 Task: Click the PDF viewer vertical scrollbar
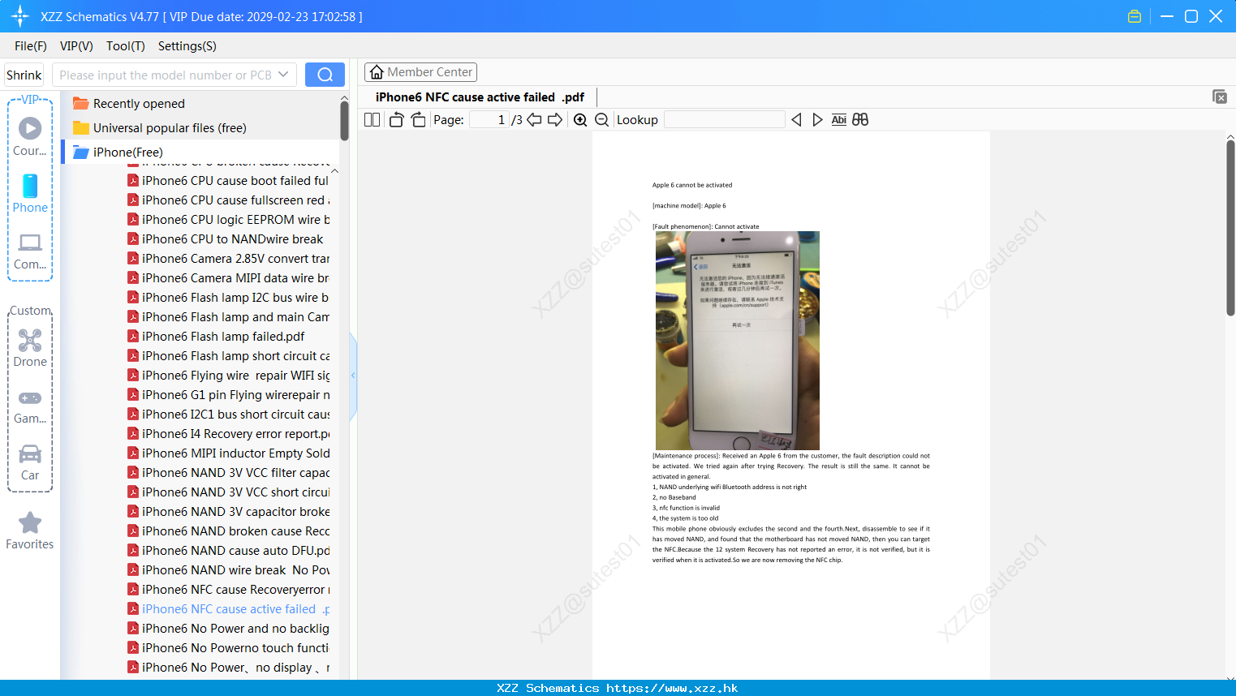click(x=1230, y=227)
